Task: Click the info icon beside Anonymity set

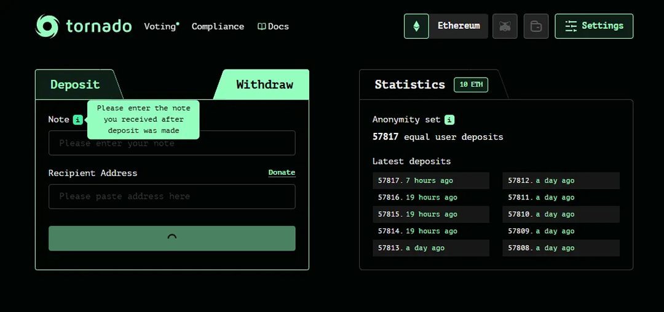Action: pos(449,119)
